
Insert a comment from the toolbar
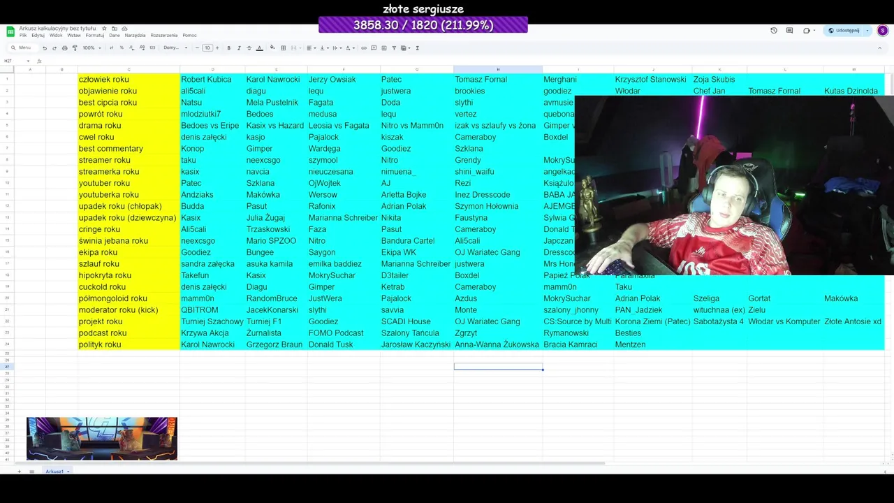click(374, 48)
